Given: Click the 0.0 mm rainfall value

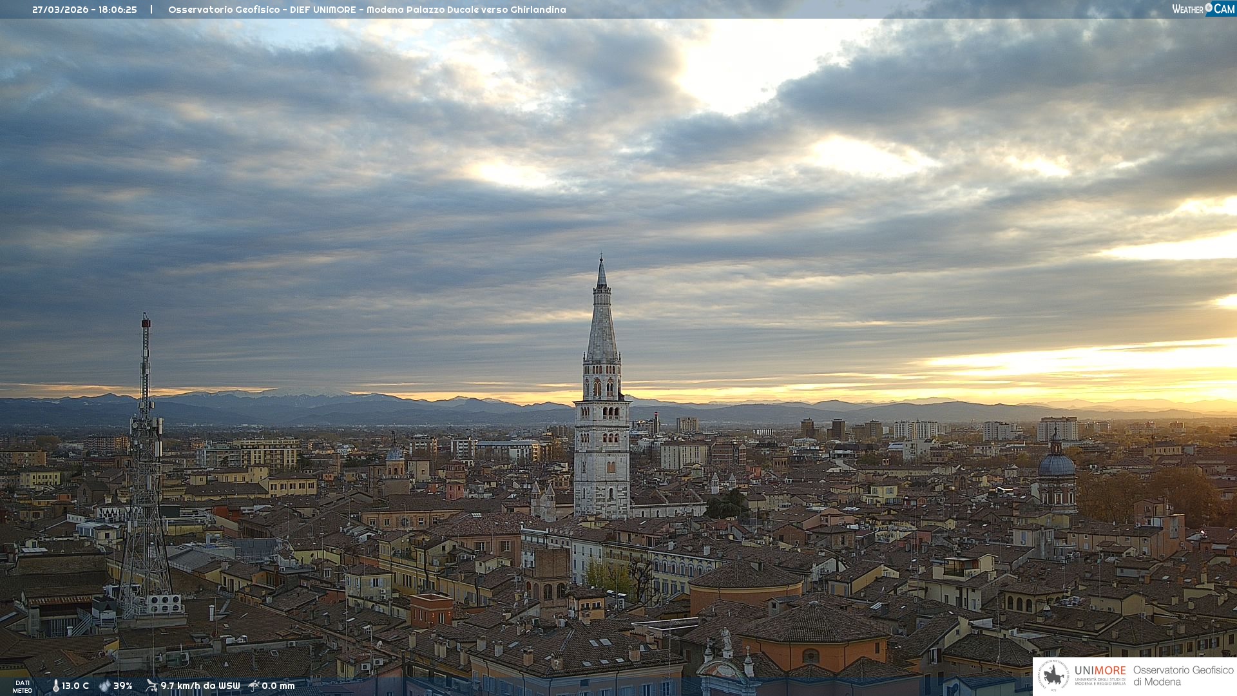Looking at the screenshot, I should coord(278,686).
